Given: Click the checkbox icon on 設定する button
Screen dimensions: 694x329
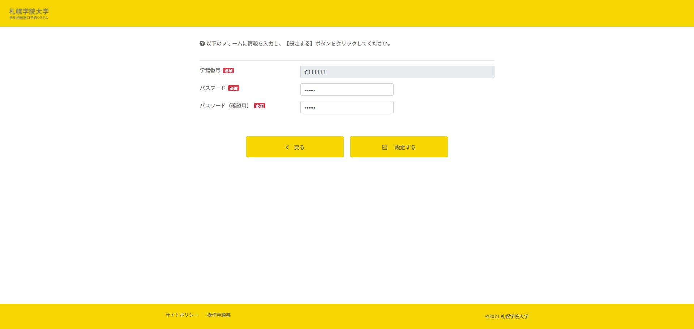Looking at the screenshot, I should point(385,147).
